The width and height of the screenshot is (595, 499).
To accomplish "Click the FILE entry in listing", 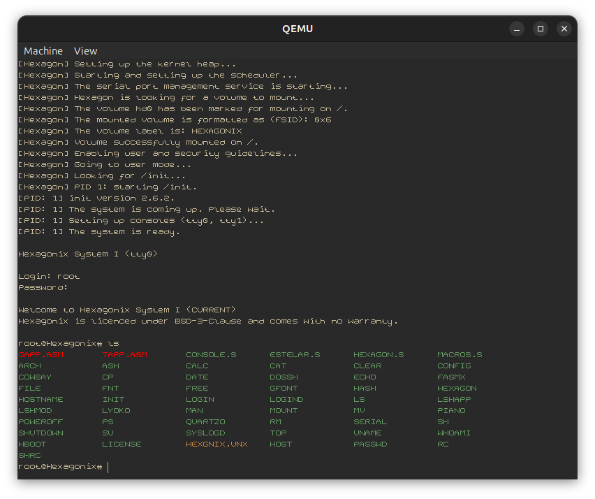I will point(29,389).
